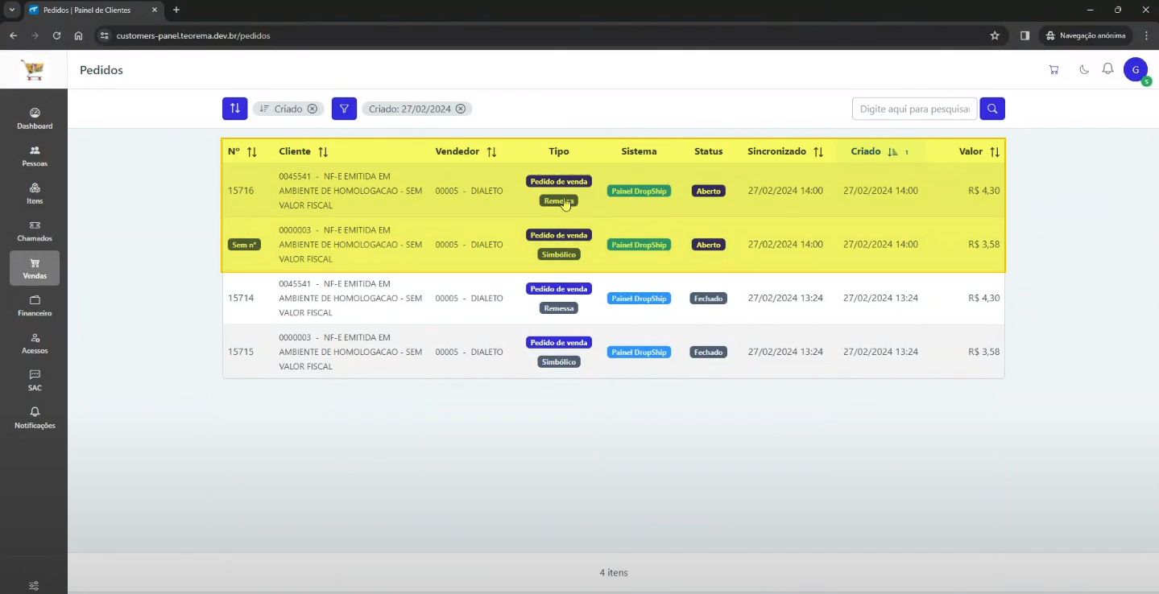This screenshot has height=594, width=1159.
Task: Toggle the browser side panel
Action: (x=1024, y=35)
